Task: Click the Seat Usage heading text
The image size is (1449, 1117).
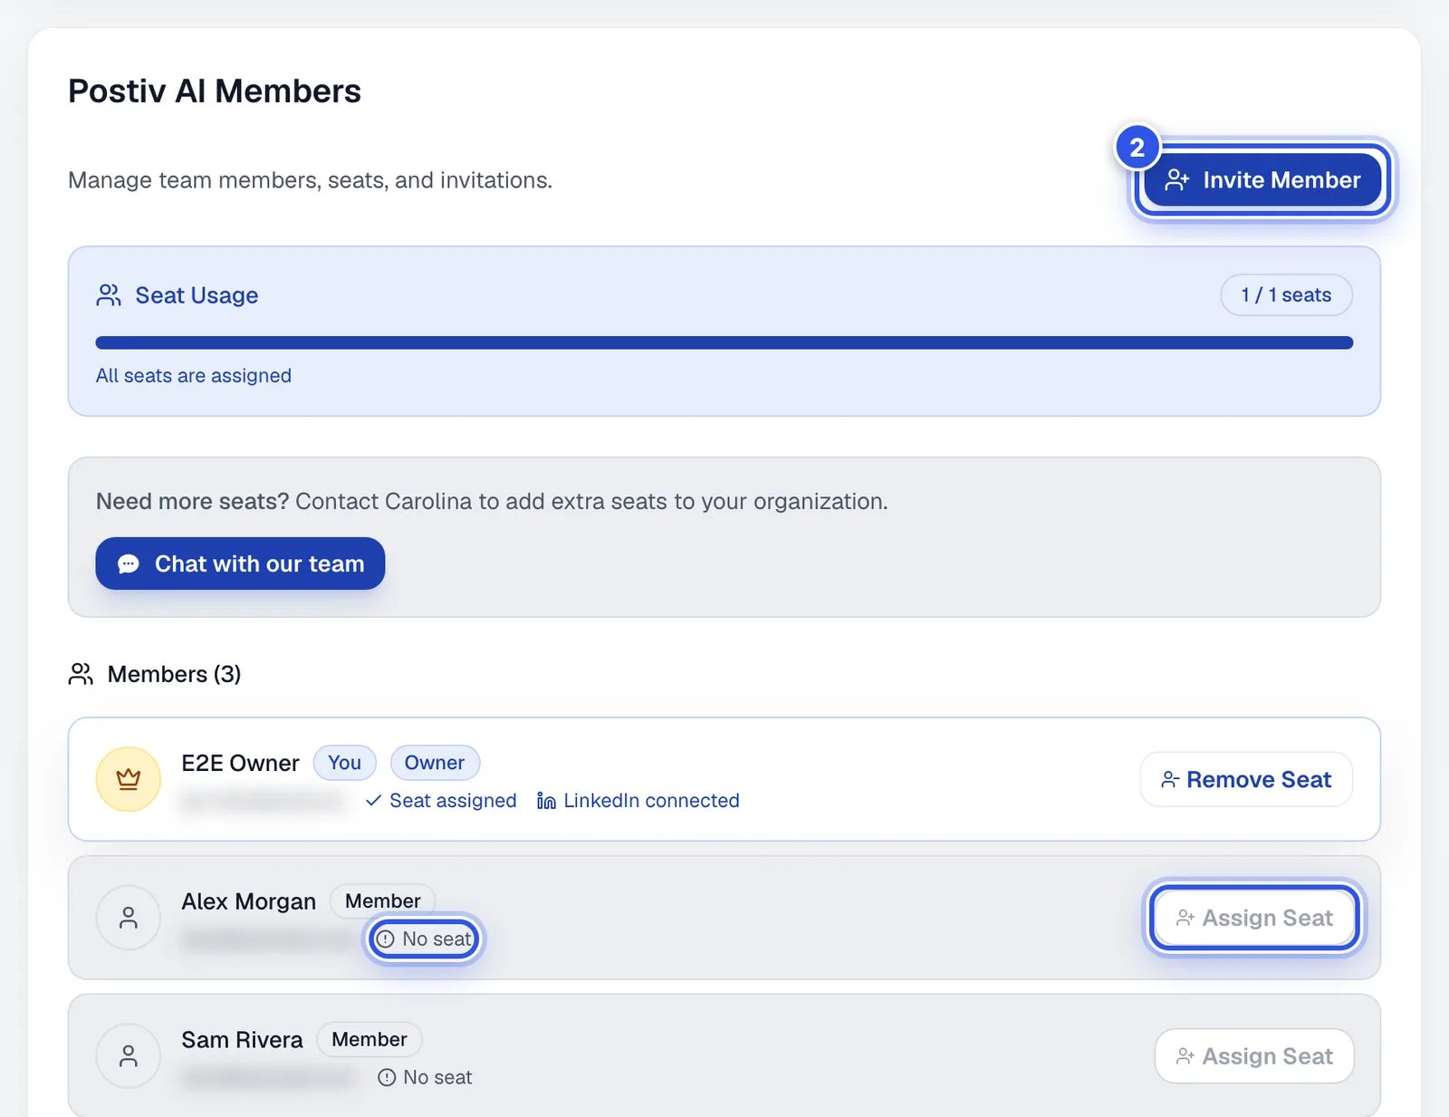Action: 197,295
